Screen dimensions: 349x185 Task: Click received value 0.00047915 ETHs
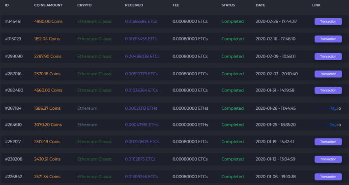tap(142, 124)
